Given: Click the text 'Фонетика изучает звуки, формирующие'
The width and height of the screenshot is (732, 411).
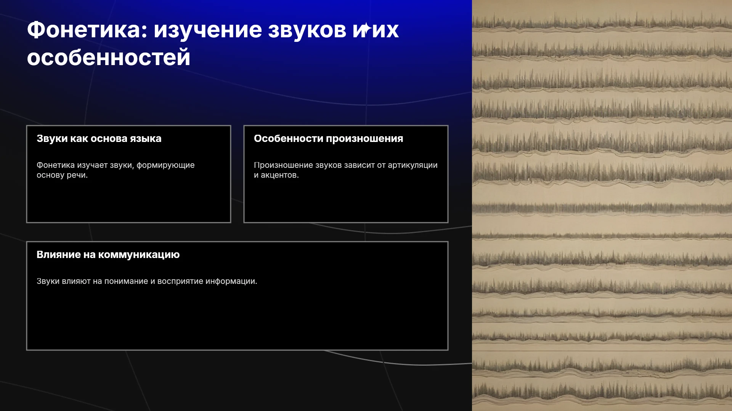Looking at the screenshot, I should point(116,165).
